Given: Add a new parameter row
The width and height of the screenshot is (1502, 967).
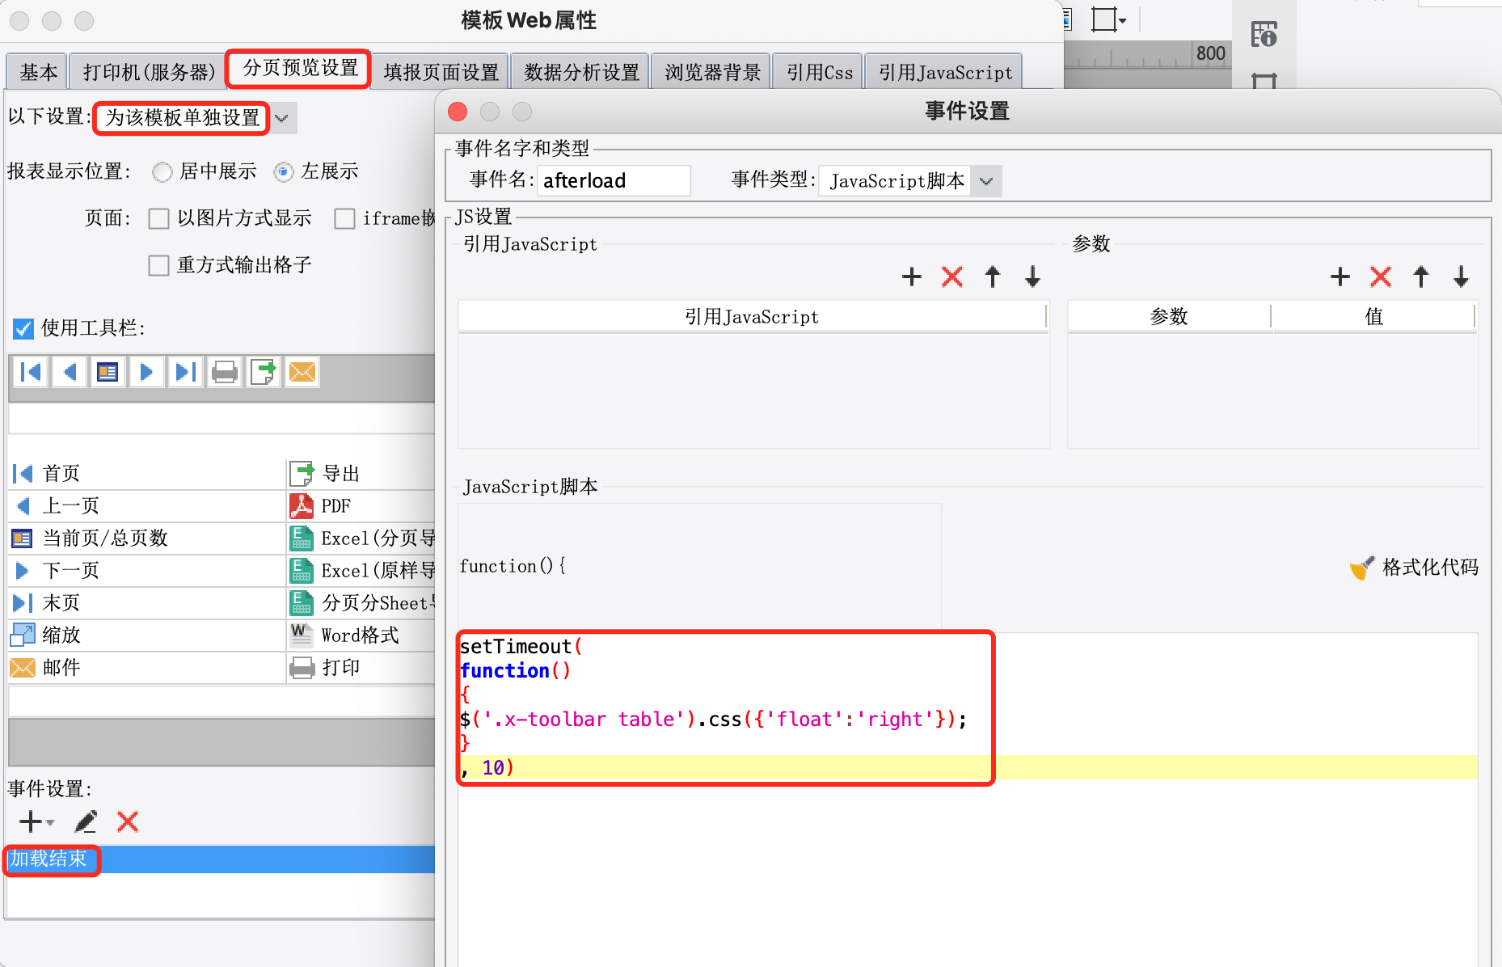Looking at the screenshot, I should (x=1340, y=277).
